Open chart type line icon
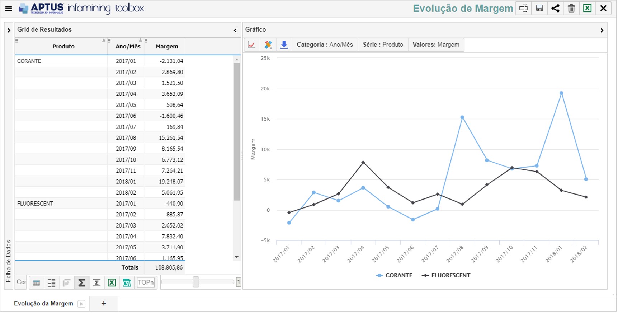The image size is (618, 313). (252, 45)
